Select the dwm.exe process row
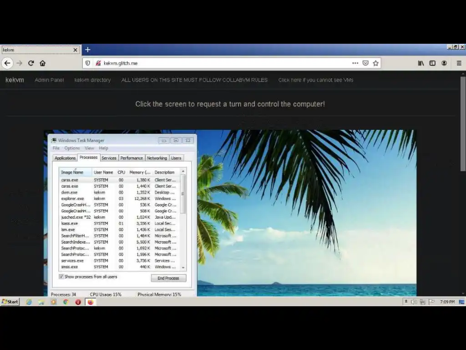Screen dimensions: 466x350 point(119,192)
